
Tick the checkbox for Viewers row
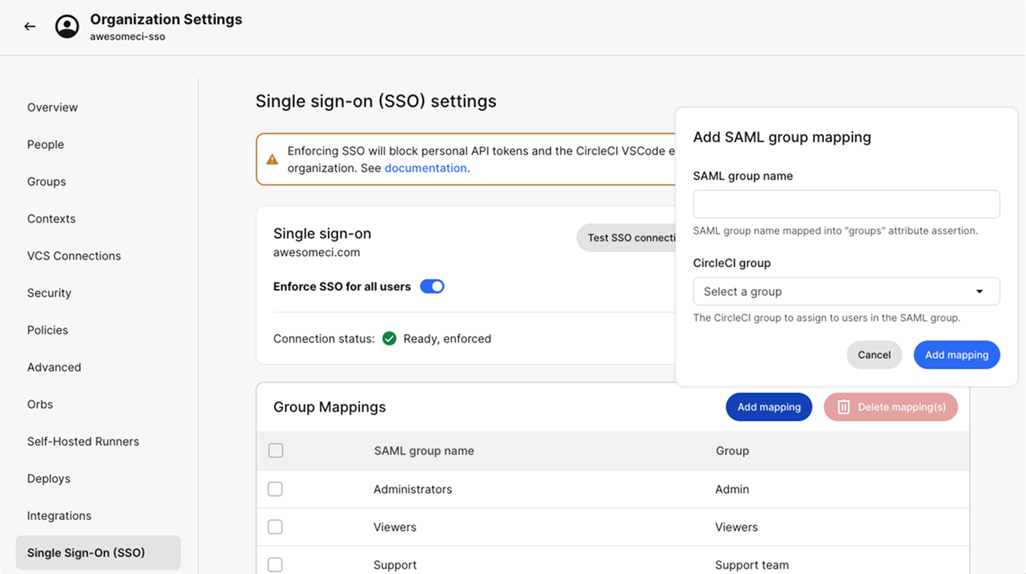click(x=275, y=527)
